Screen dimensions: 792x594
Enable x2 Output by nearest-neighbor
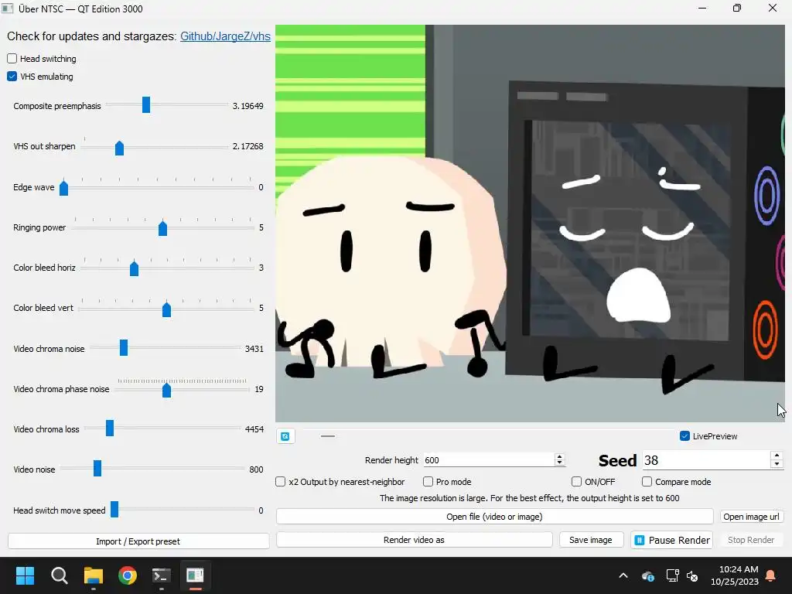click(280, 482)
